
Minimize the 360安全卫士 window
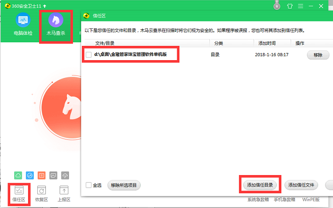311,6
